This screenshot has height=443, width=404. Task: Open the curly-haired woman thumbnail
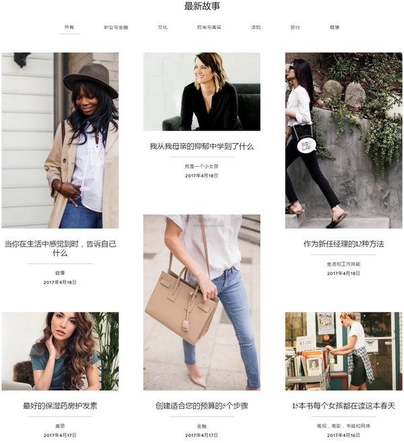(x=60, y=351)
